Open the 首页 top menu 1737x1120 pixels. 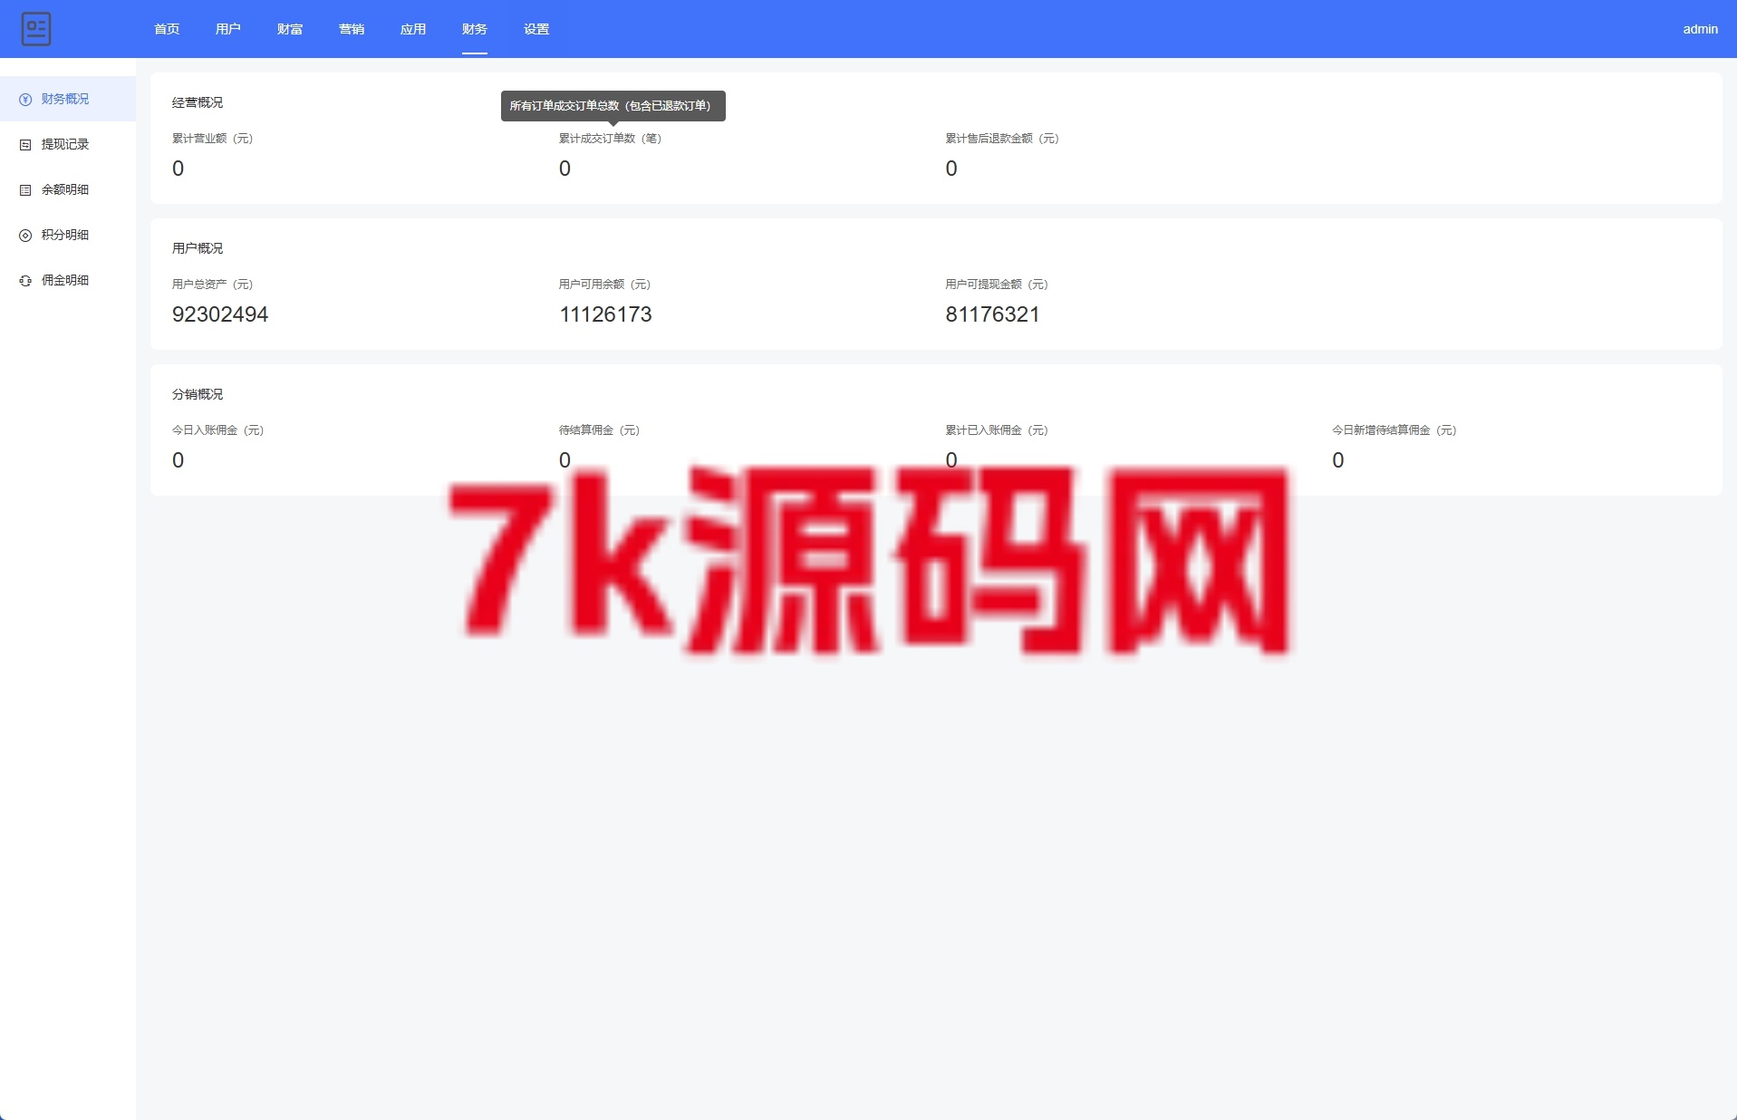pos(167,29)
